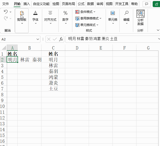160x146 pixels.
Task: Select cell C3 containing 林雷
Action: (x=53, y=65)
